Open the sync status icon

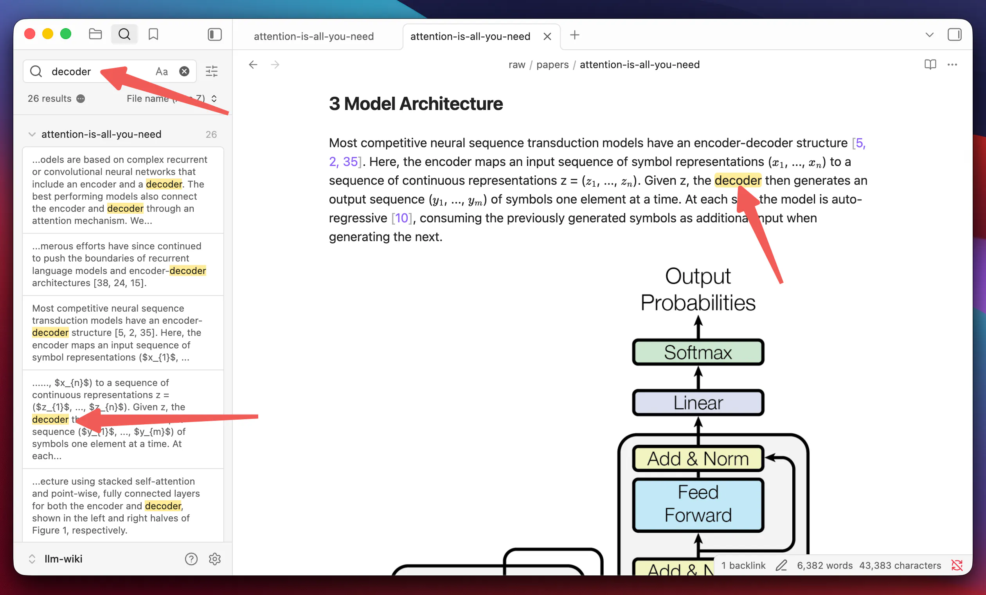(957, 565)
